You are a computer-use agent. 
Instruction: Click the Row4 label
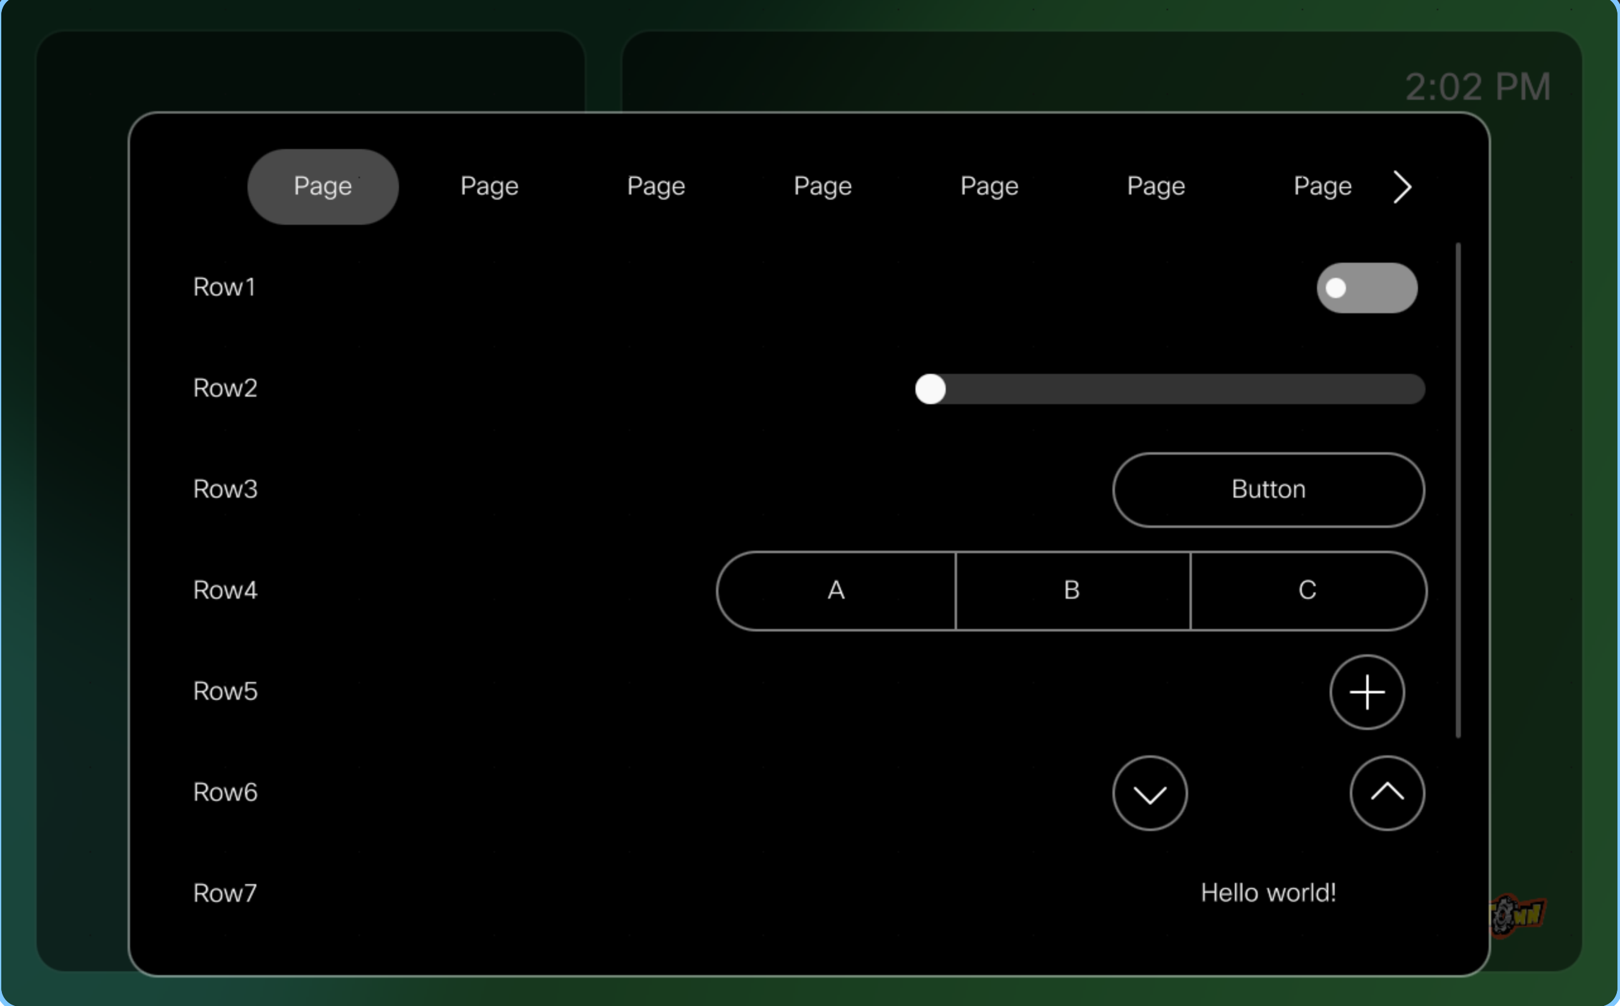[225, 591]
